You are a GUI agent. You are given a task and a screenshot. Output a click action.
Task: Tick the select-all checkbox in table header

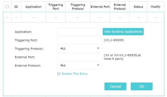(x=7, y=7)
